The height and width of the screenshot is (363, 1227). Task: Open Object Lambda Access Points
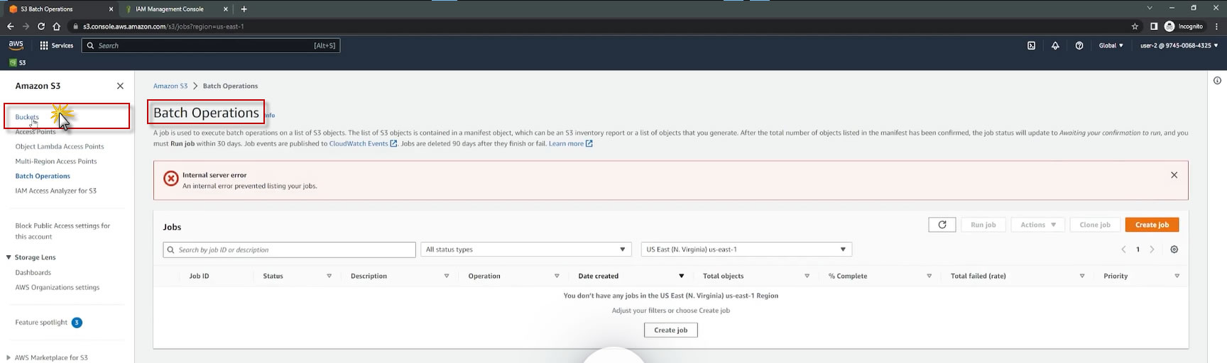point(60,147)
